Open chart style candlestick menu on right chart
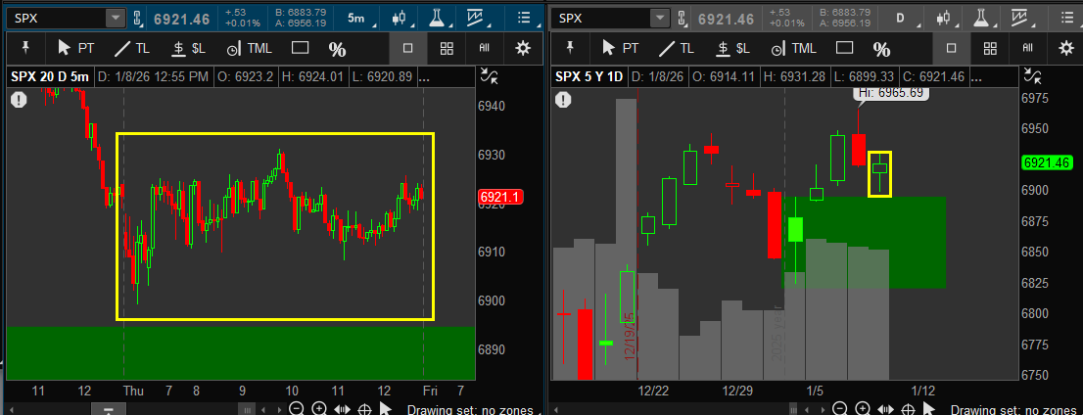The height and width of the screenshot is (415, 1083). (x=944, y=18)
